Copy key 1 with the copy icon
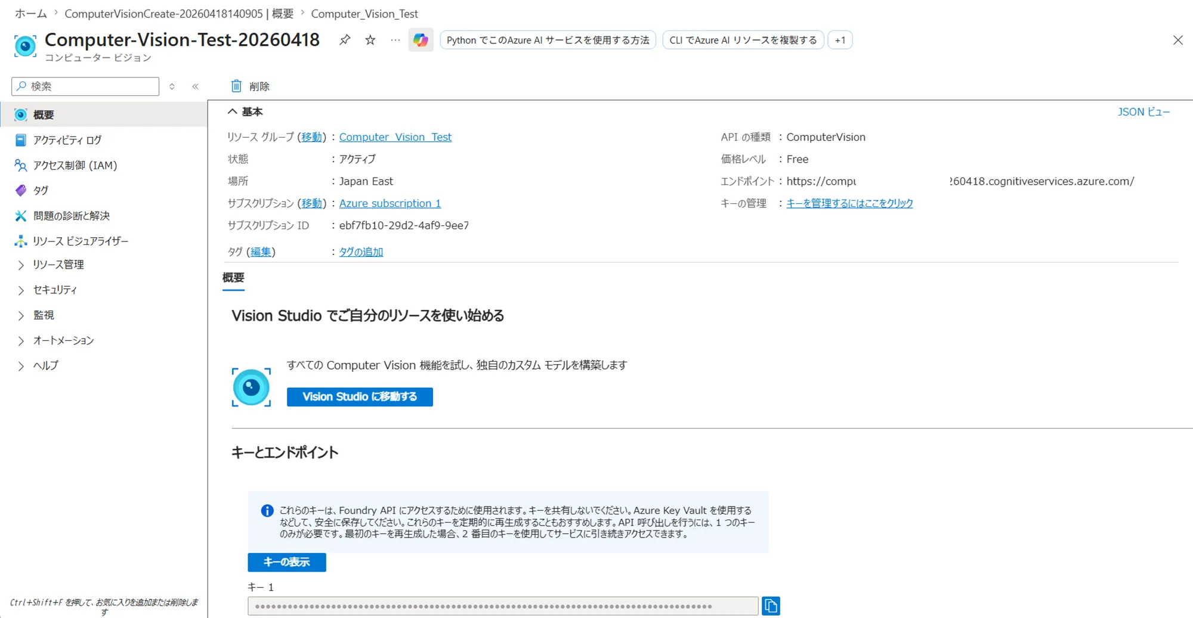The image size is (1193, 618). tap(771, 606)
